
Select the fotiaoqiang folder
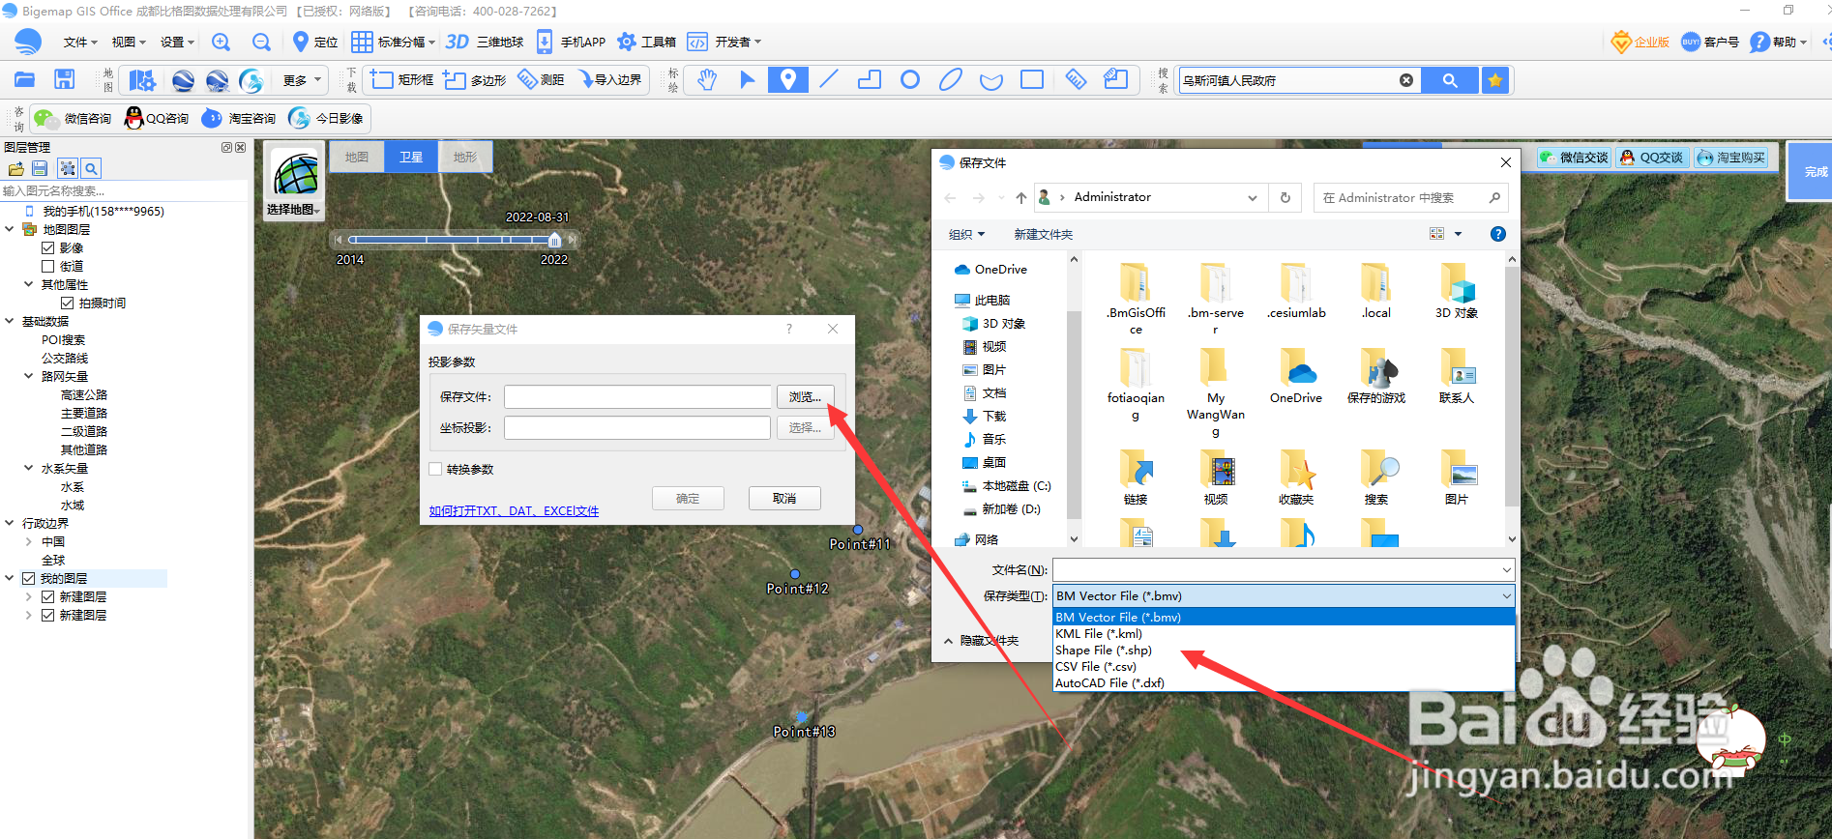pos(1136,384)
